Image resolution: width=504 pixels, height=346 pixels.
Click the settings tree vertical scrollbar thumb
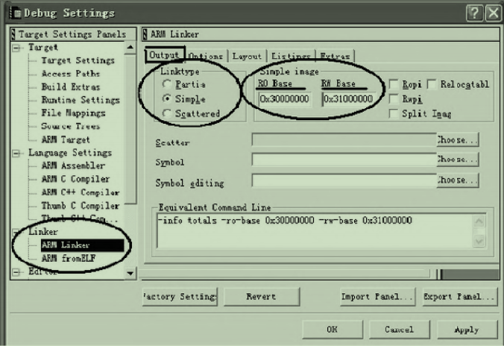point(130,128)
